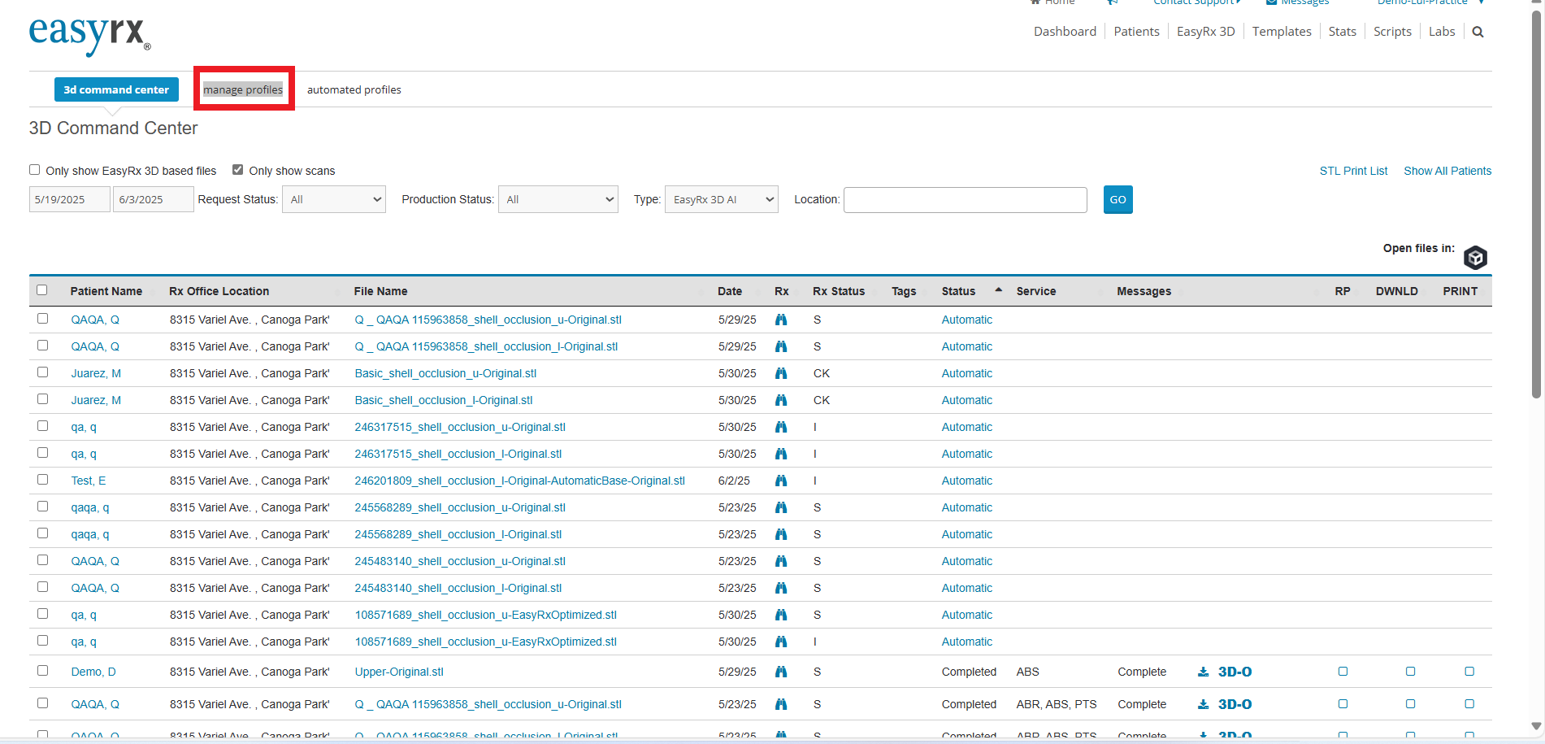Download 3D-O file for Demo, D row
The image size is (1545, 744).
click(1225, 672)
